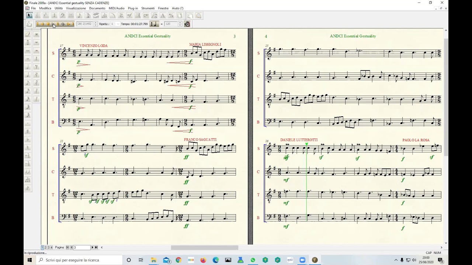The width and height of the screenshot is (472, 265).
Task: Click the Play button
Action: pyautogui.click(x=53, y=24)
